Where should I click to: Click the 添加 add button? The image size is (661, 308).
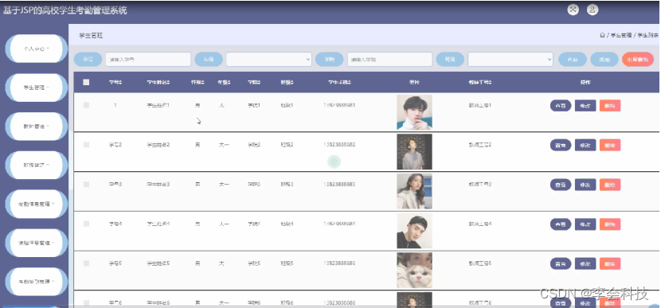tap(604, 60)
